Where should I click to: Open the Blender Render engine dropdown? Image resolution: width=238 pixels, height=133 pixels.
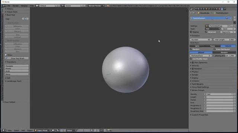96,6
